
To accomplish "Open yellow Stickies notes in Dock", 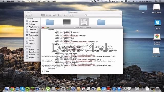I will click(x=99, y=89).
